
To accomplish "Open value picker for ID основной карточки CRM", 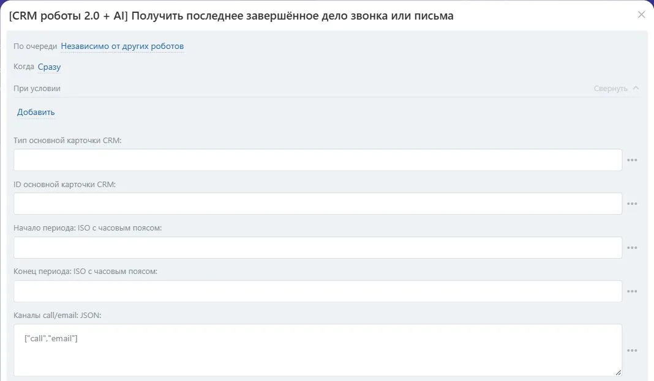I will (632, 204).
